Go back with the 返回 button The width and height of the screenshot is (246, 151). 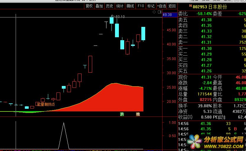point(172,6)
